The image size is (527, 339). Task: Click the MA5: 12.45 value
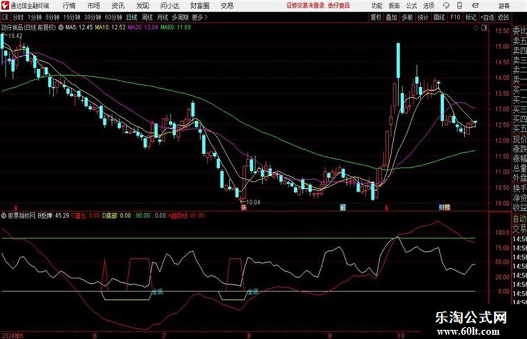click(79, 27)
